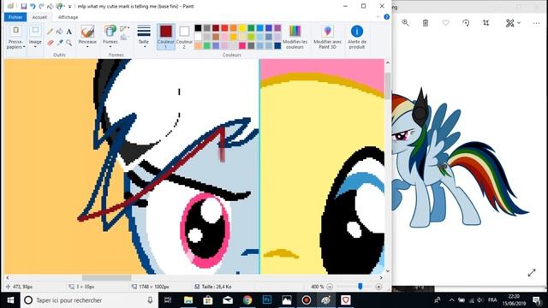
Task: Click the Windows Start button
Action: coord(10,300)
